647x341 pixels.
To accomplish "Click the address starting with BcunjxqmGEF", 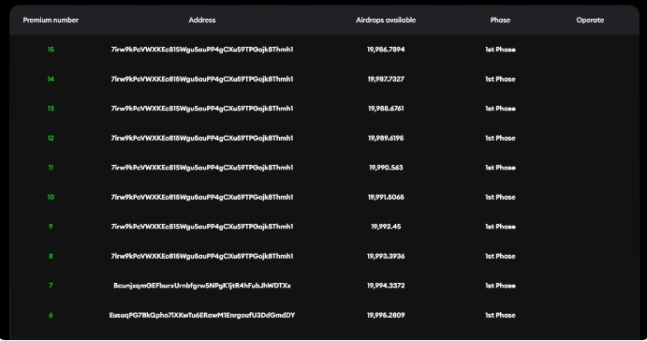I will point(201,286).
